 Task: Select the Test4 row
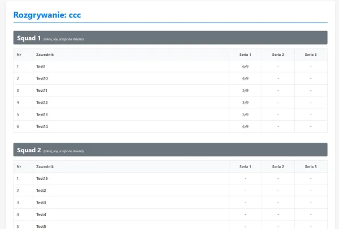[41, 214]
